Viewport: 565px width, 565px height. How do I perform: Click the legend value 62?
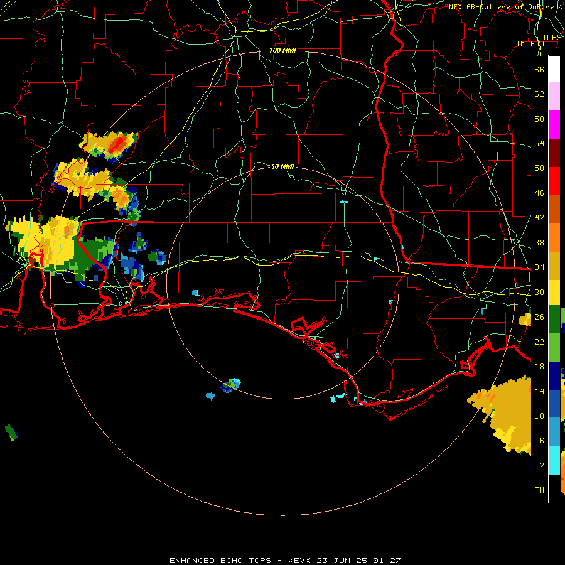(x=539, y=94)
